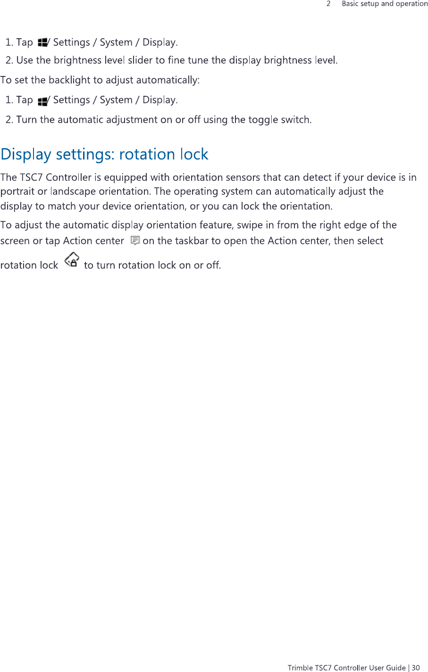Click the words 'rotation lock' left of the padlock icon
This screenshot has height=672, width=428.
(x=29, y=265)
